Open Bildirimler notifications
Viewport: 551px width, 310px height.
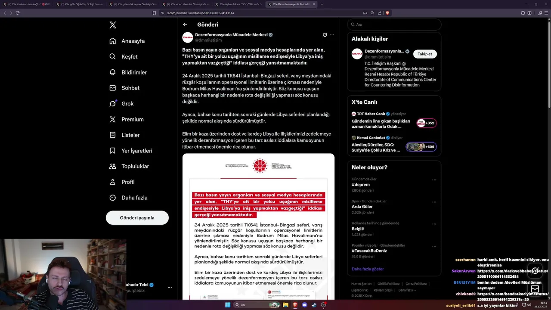(128, 72)
